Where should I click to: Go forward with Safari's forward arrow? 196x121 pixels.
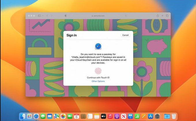pos(52,16)
